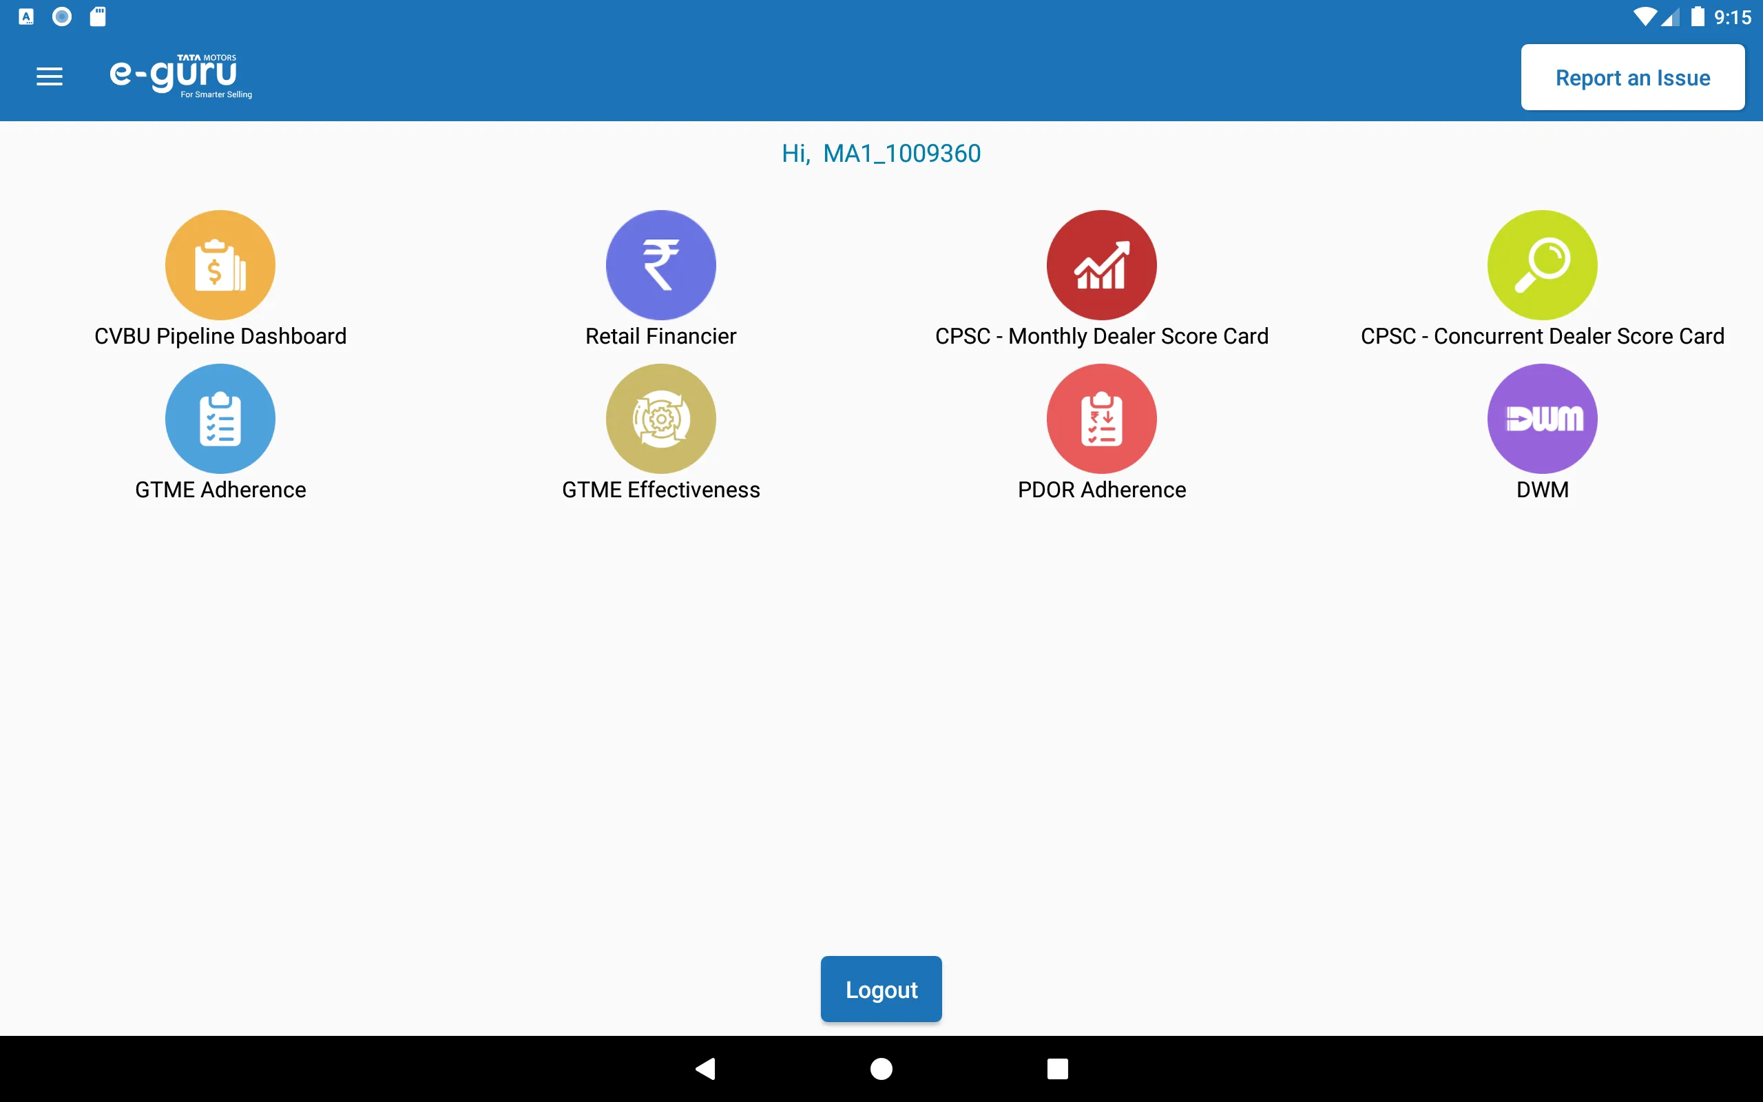This screenshot has width=1763, height=1102.
Task: Open CPSC Concurrent Dealer Score Card icon
Action: click(x=1542, y=264)
